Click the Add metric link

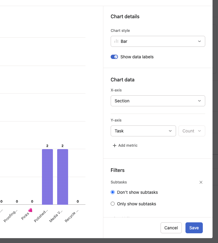point(128,145)
